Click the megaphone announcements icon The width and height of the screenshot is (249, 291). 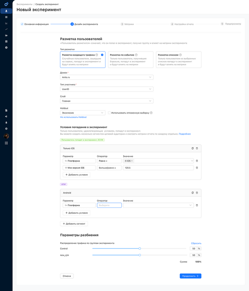pyautogui.click(x=6, y=116)
